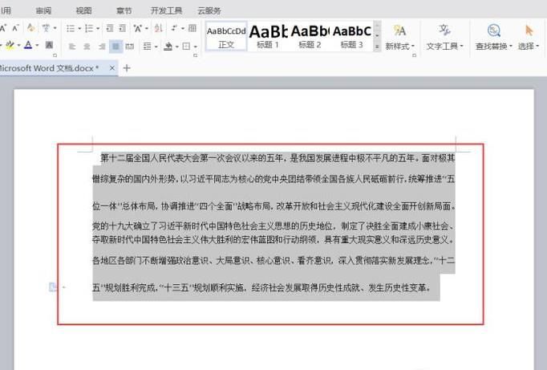Image resolution: width=547 pixels, height=370 pixels.
Task: Click the insert table/tab stops icon
Action: click(x=192, y=28)
